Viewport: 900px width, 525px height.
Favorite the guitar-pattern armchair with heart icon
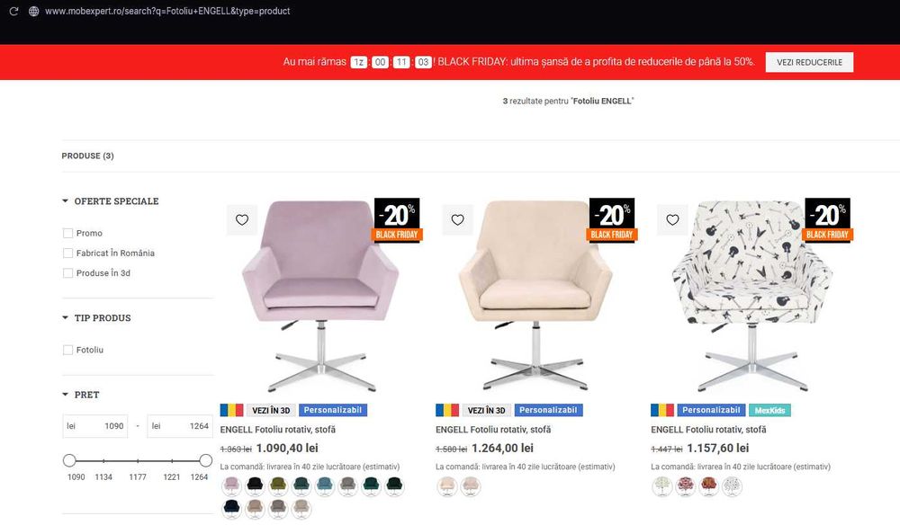coord(672,219)
